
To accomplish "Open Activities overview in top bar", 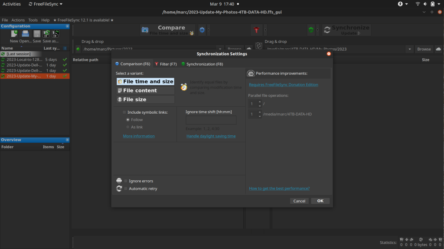I will coord(12,4).
